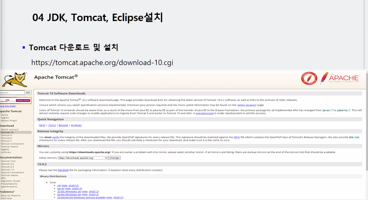Click the ApacheCon events banner
Image resolution: width=368 pixels, height=200 pixels.
15,100
